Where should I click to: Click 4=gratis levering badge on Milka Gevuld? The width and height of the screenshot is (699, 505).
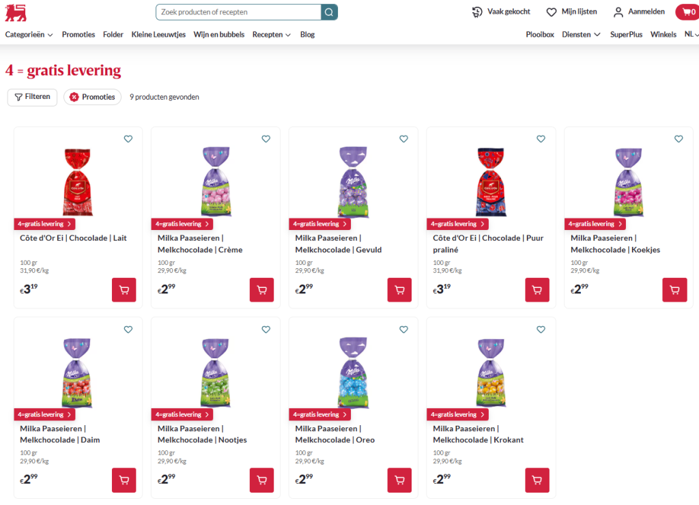coord(319,224)
